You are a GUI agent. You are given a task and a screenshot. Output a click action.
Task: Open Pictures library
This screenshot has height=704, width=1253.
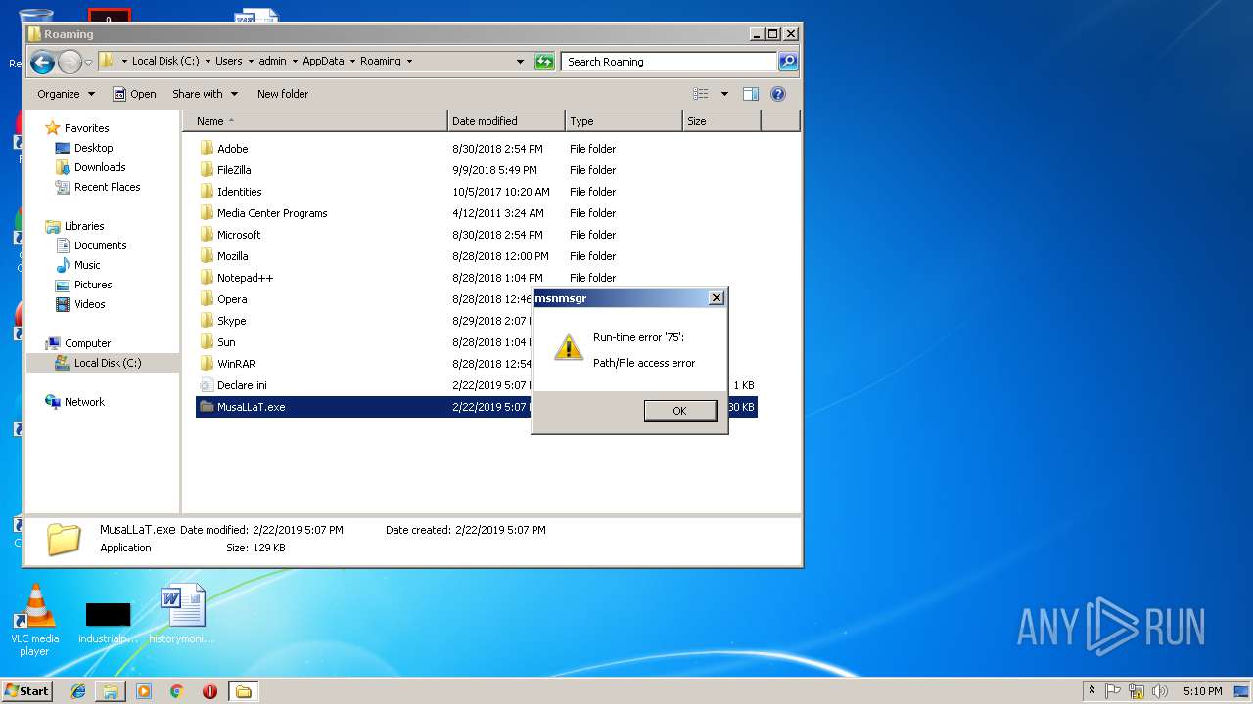[x=93, y=285]
